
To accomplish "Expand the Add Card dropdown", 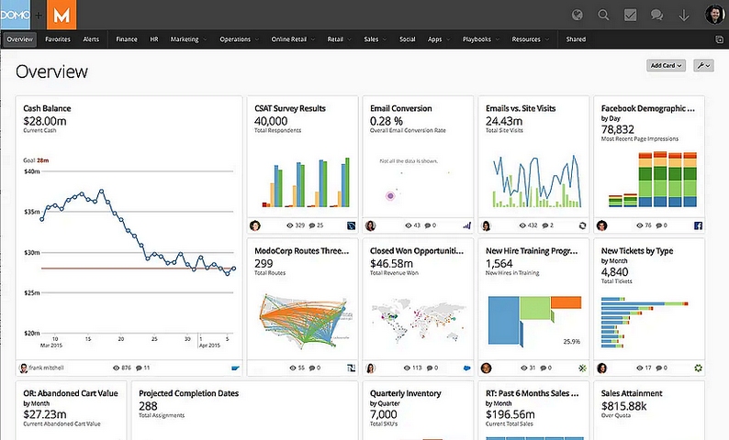I will coord(666,65).
